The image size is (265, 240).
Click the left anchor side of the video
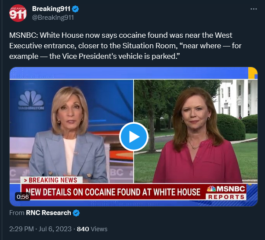[x=71, y=131]
